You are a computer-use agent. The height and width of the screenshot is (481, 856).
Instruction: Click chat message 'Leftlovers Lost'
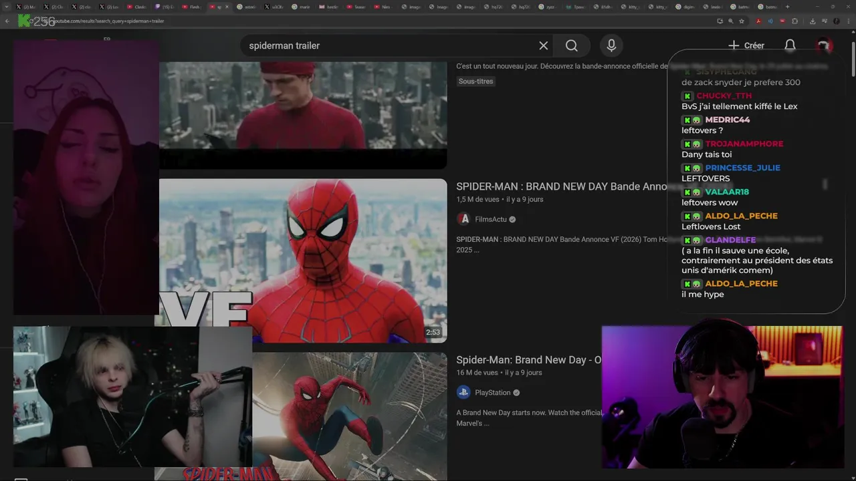(711, 226)
